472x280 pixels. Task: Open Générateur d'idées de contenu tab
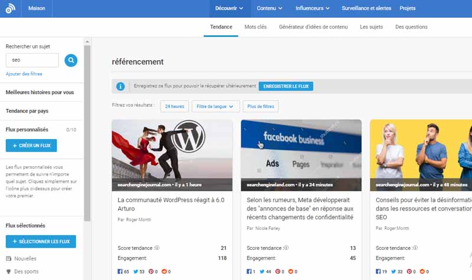click(313, 27)
